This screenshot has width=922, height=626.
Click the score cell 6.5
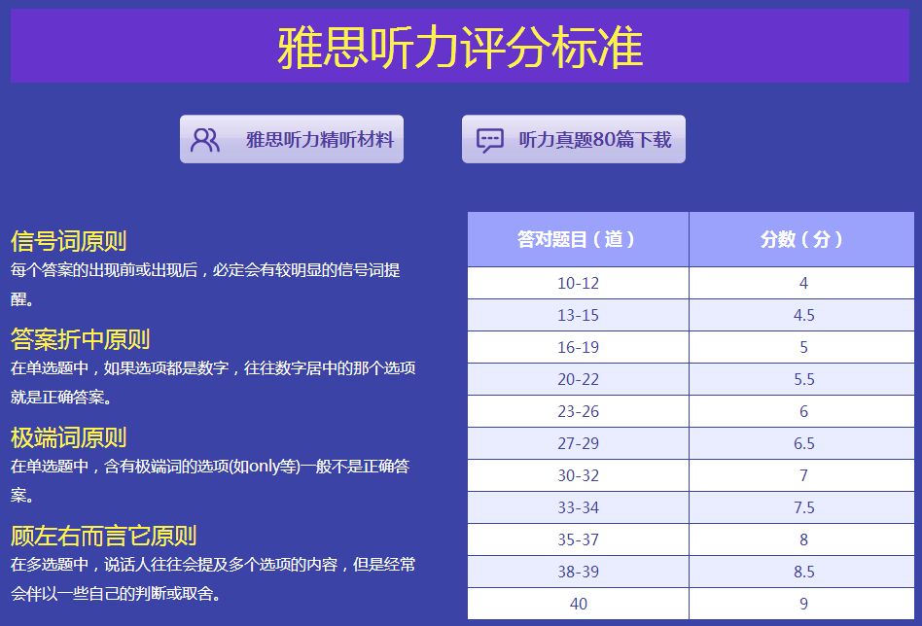(x=801, y=443)
